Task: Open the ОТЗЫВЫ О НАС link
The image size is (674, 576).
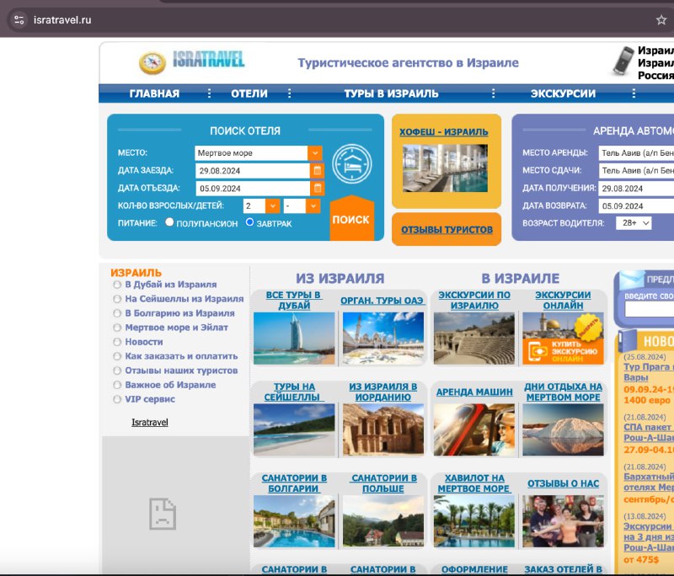Action: pos(563,483)
